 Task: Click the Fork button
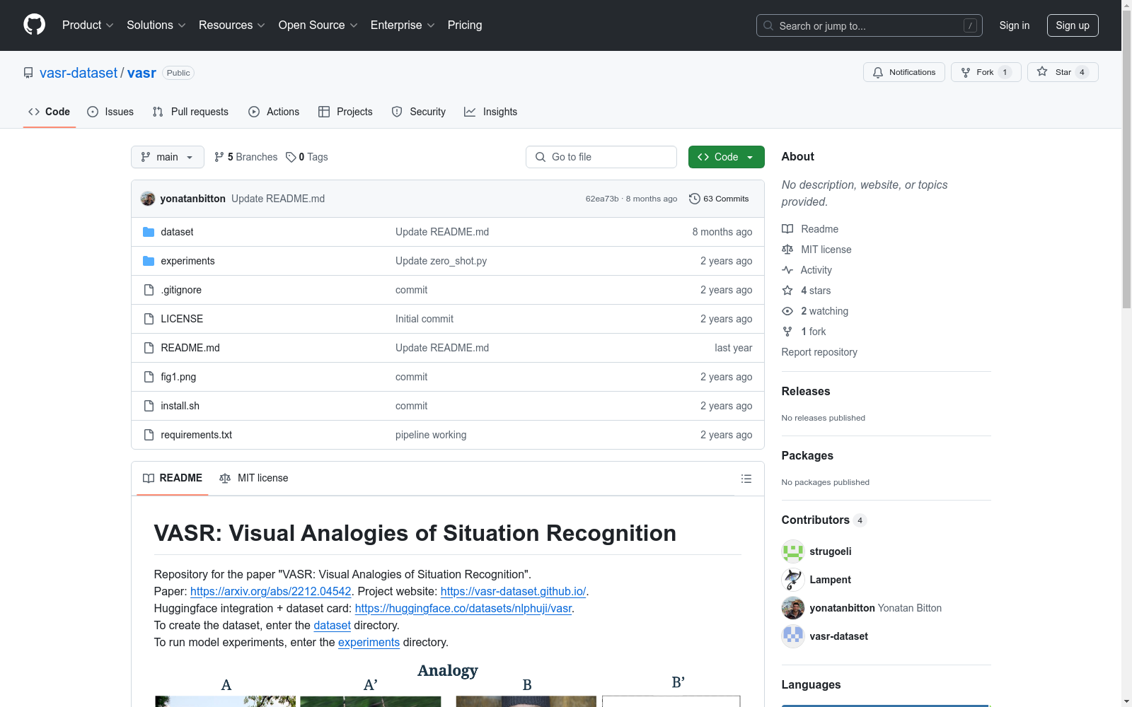point(986,72)
